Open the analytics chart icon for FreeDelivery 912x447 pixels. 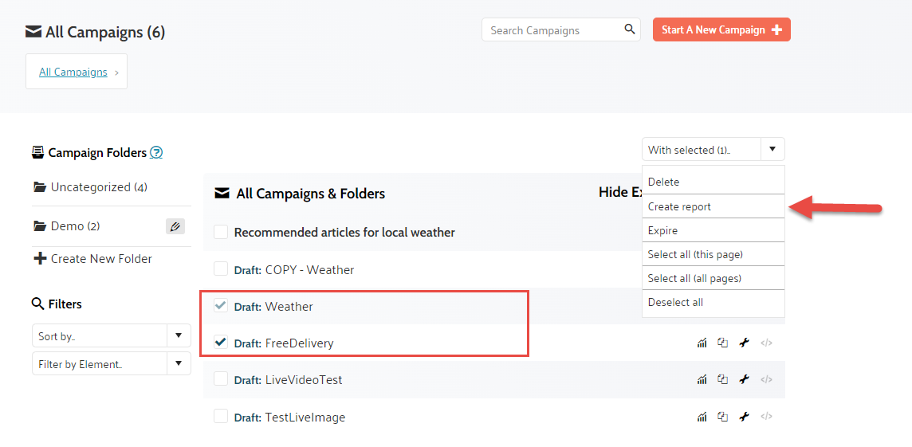click(x=702, y=343)
